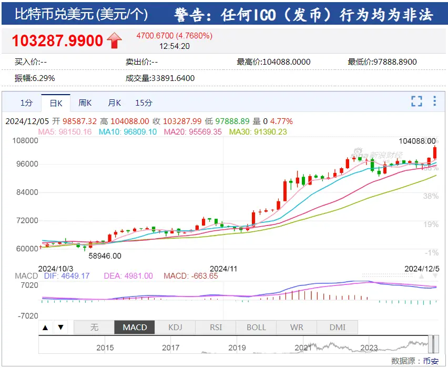Click the timeline range slider handle

point(432,344)
